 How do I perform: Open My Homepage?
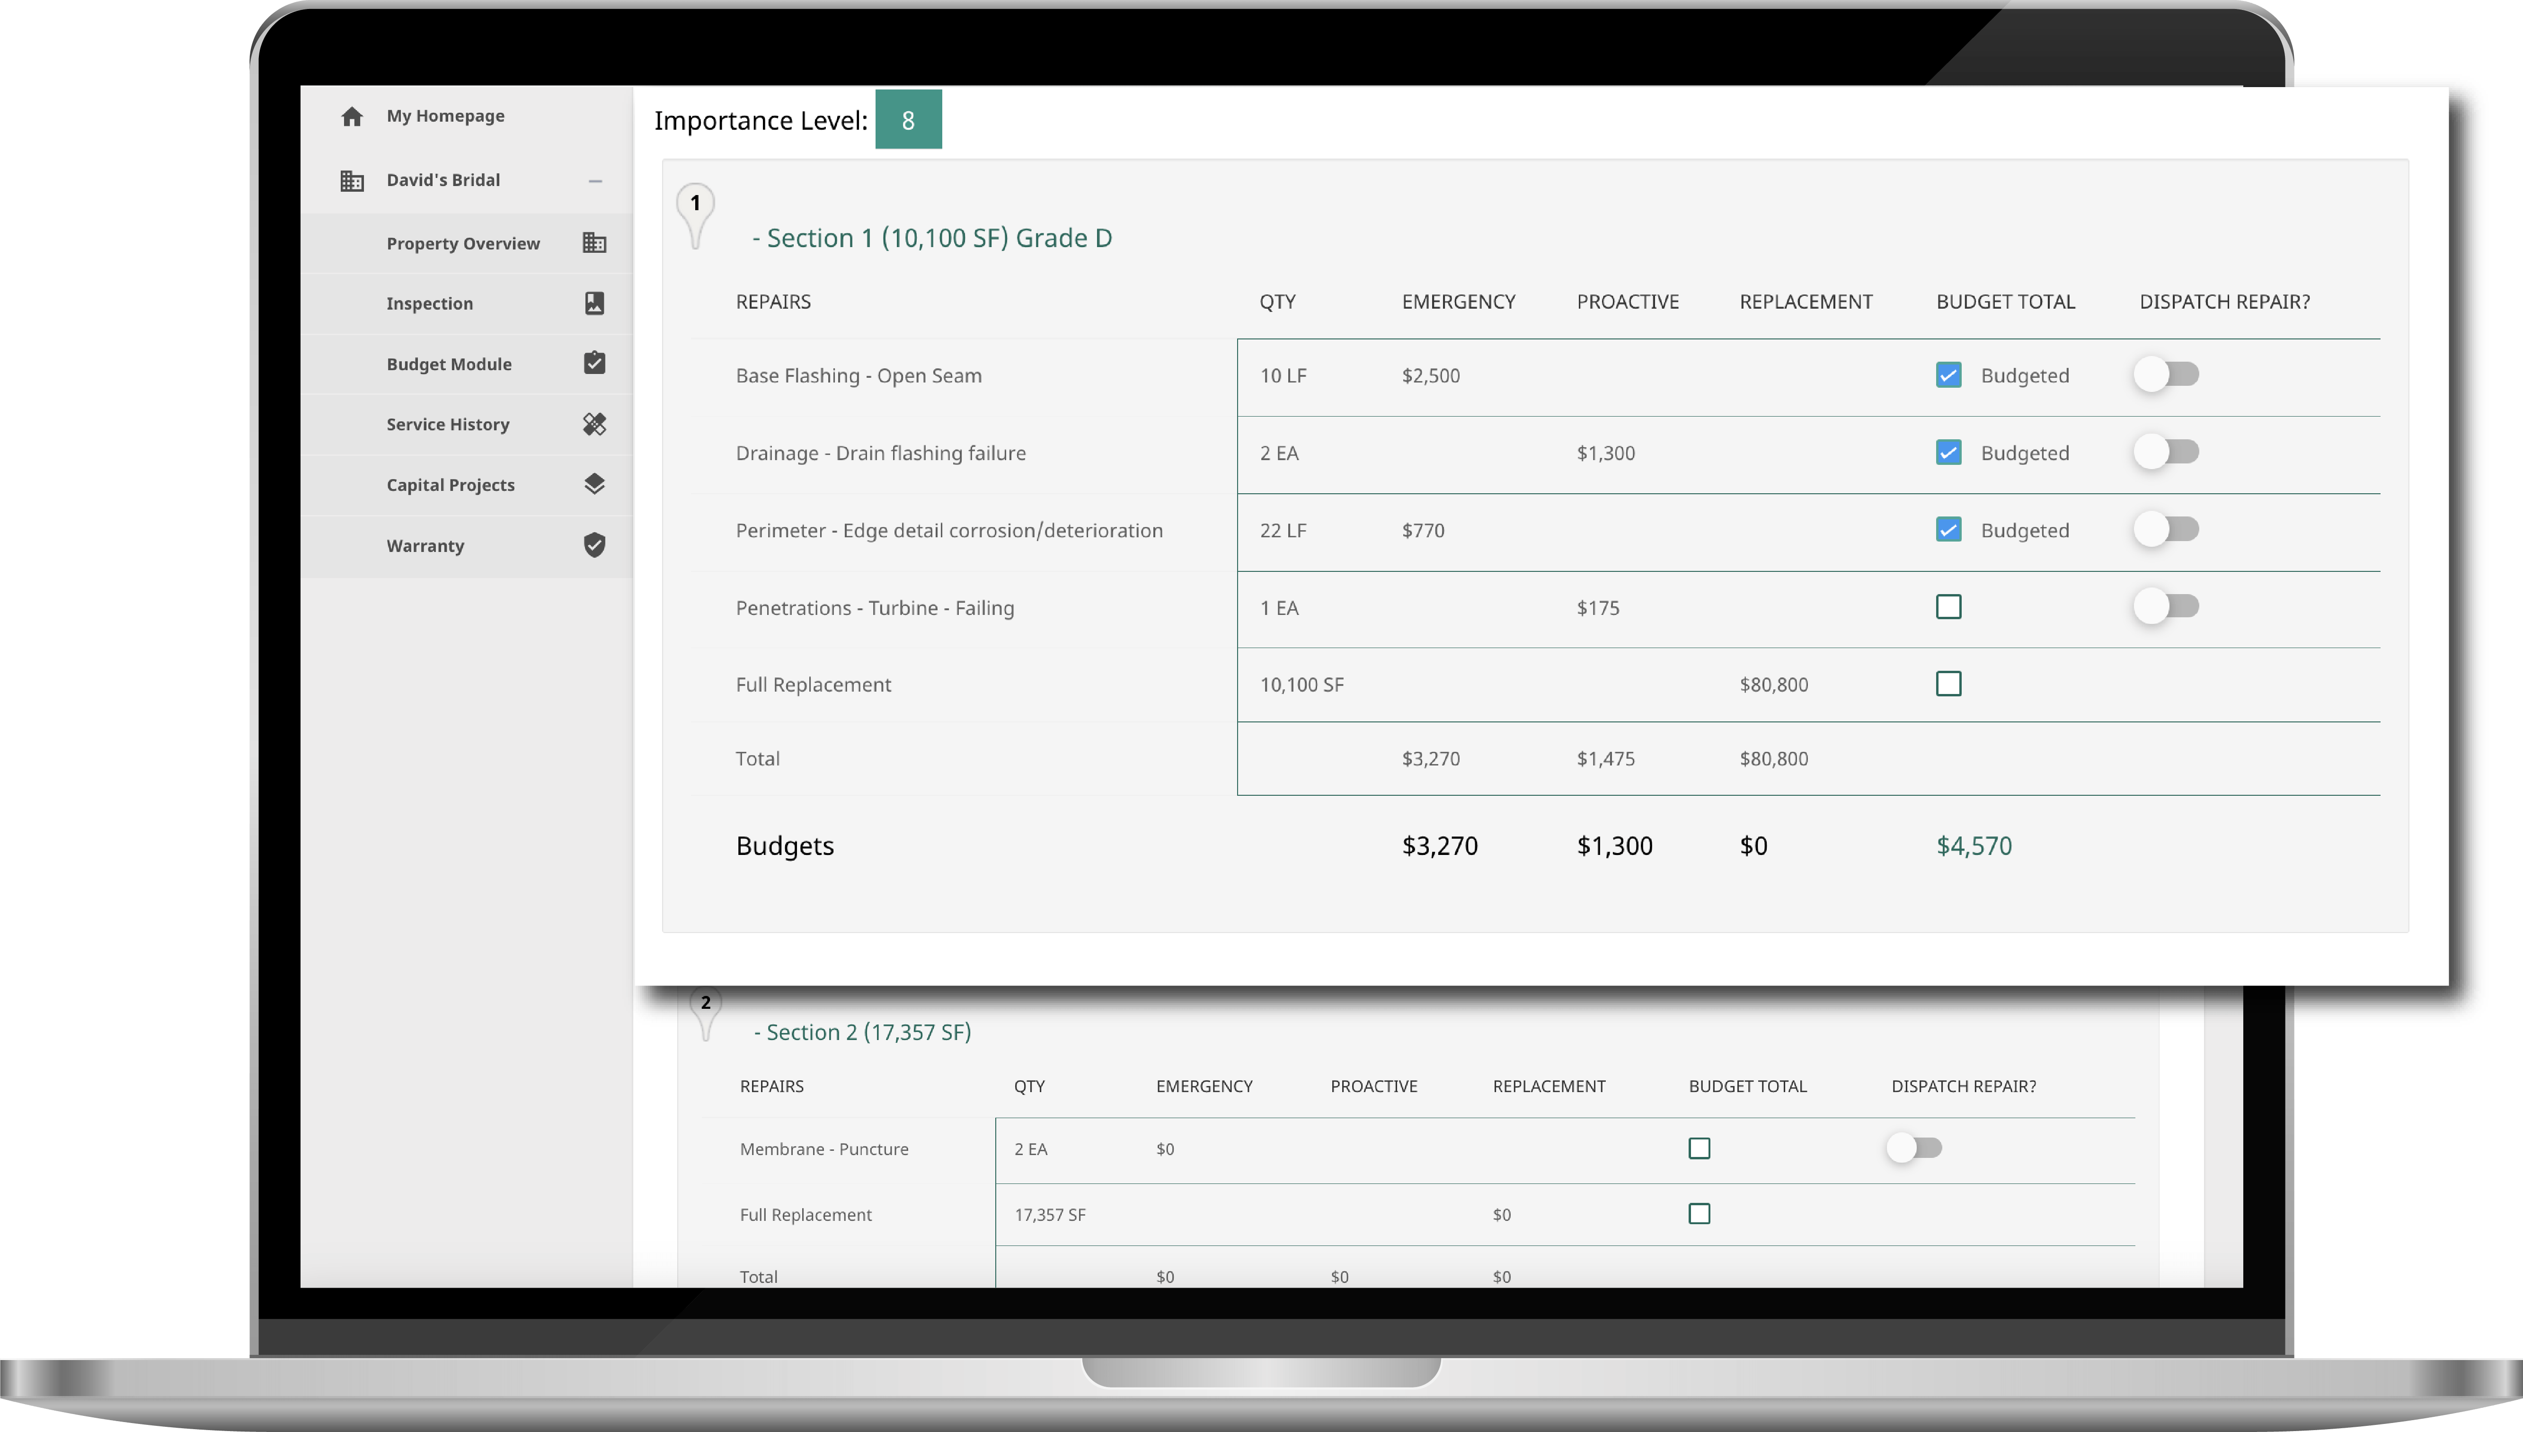[445, 116]
